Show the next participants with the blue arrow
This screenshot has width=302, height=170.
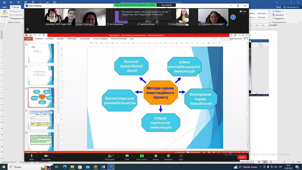click(233, 17)
